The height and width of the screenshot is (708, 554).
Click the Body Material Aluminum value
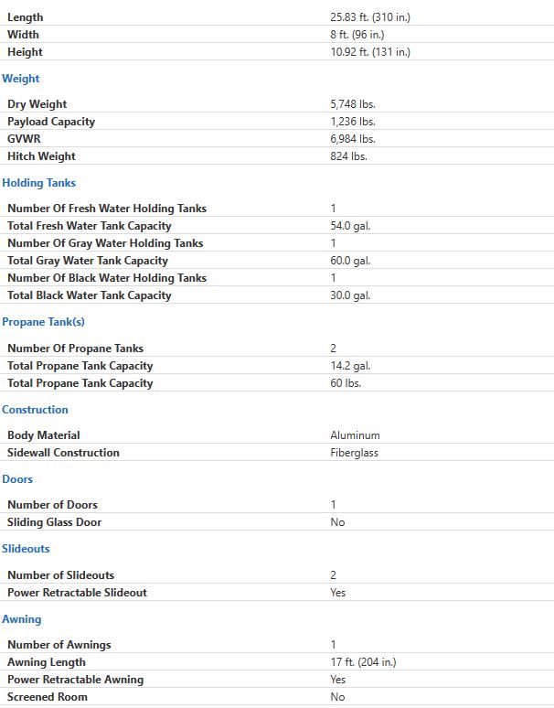(355, 435)
